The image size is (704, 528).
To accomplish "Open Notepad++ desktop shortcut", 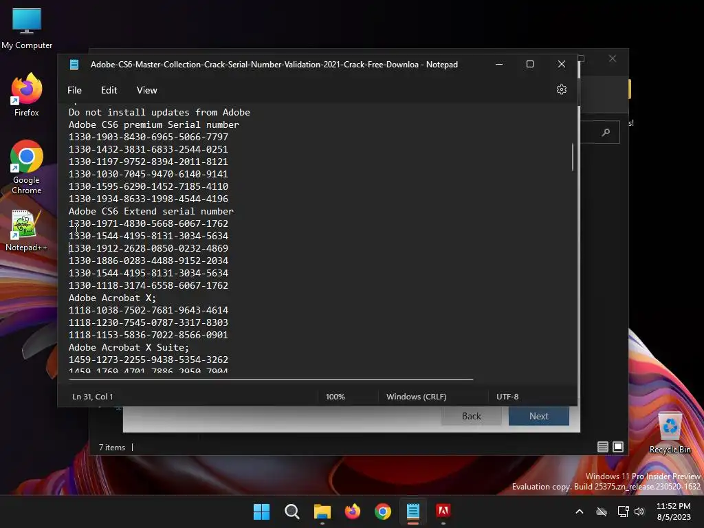I will point(27,230).
